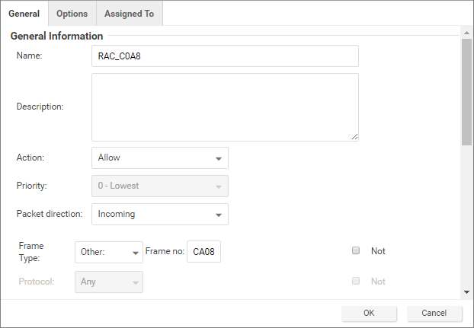This screenshot has width=474, height=328.
Task: Click the scrollbar up arrow
Action: pyautogui.click(x=466, y=33)
